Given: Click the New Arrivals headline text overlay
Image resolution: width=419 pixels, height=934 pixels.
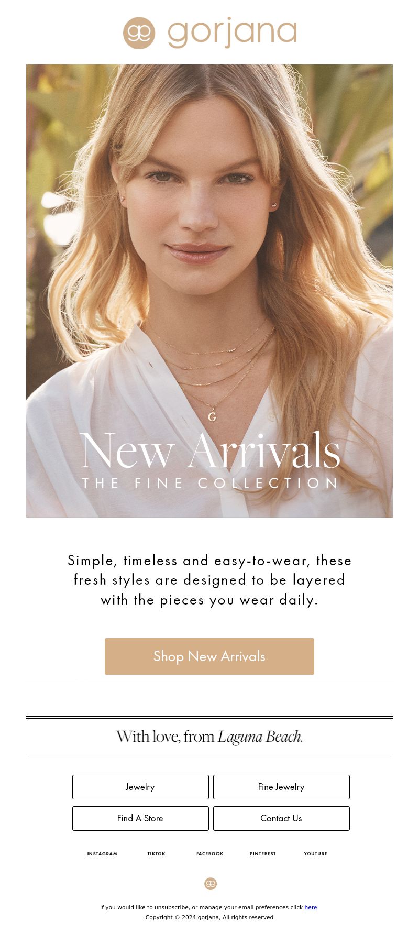Looking at the screenshot, I should [x=210, y=450].
